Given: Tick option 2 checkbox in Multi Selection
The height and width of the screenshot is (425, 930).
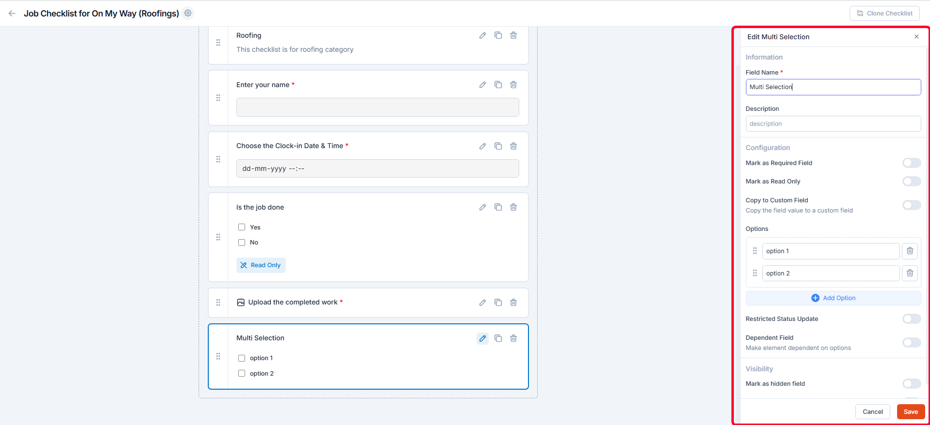Looking at the screenshot, I should point(242,373).
